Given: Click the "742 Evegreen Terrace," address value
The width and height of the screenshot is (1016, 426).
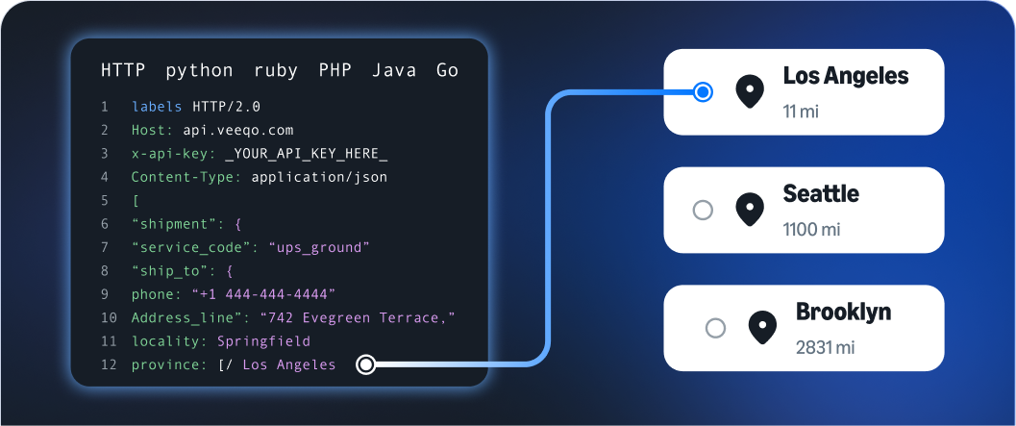Looking at the screenshot, I should click(x=358, y=317).
